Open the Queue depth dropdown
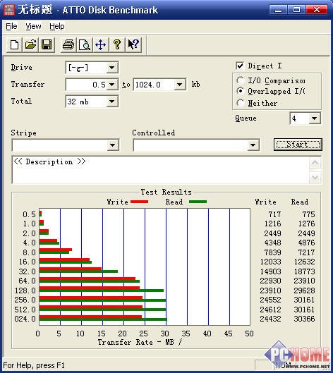 pyautogui.click(x=314, y=118)
